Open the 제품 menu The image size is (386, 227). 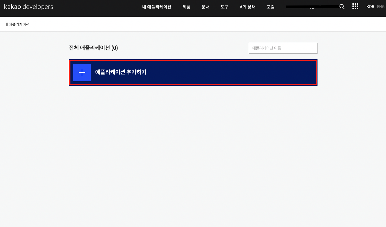[186, 7]
